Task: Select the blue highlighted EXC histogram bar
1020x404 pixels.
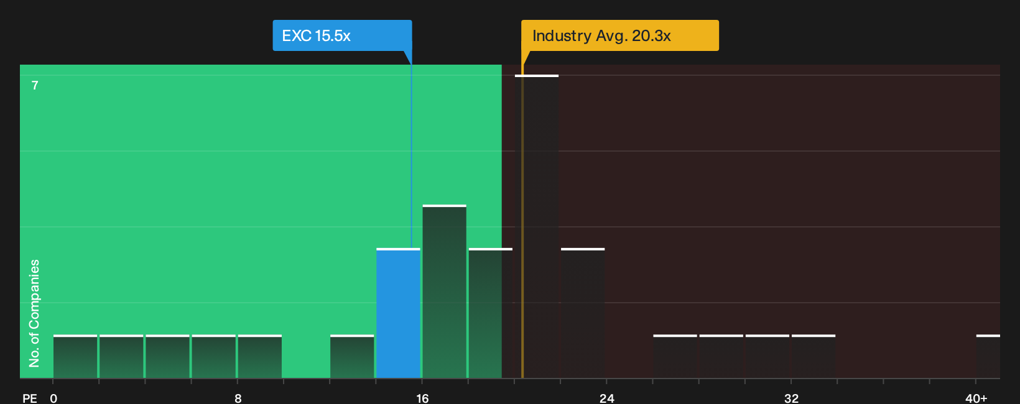Action: coord(398,313)
